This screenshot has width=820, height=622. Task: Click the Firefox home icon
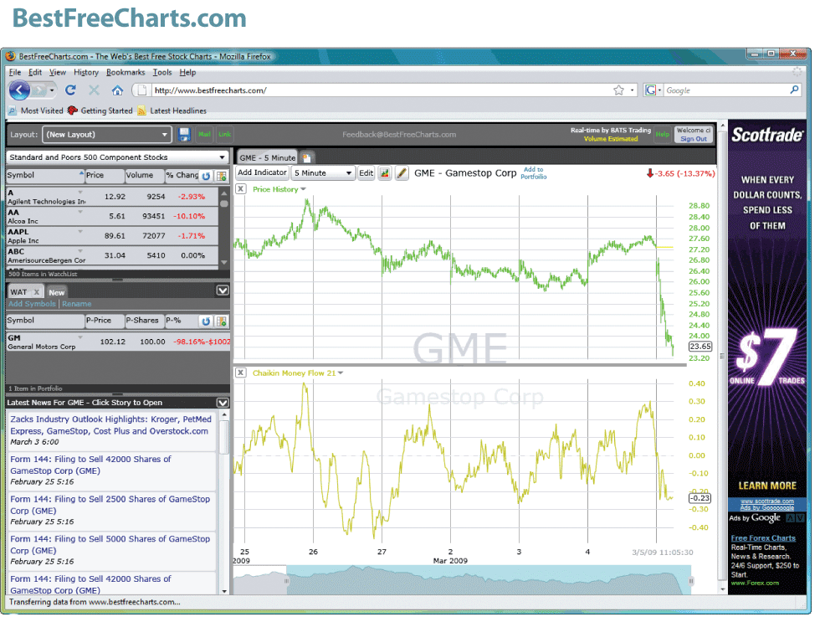point(117,90)
